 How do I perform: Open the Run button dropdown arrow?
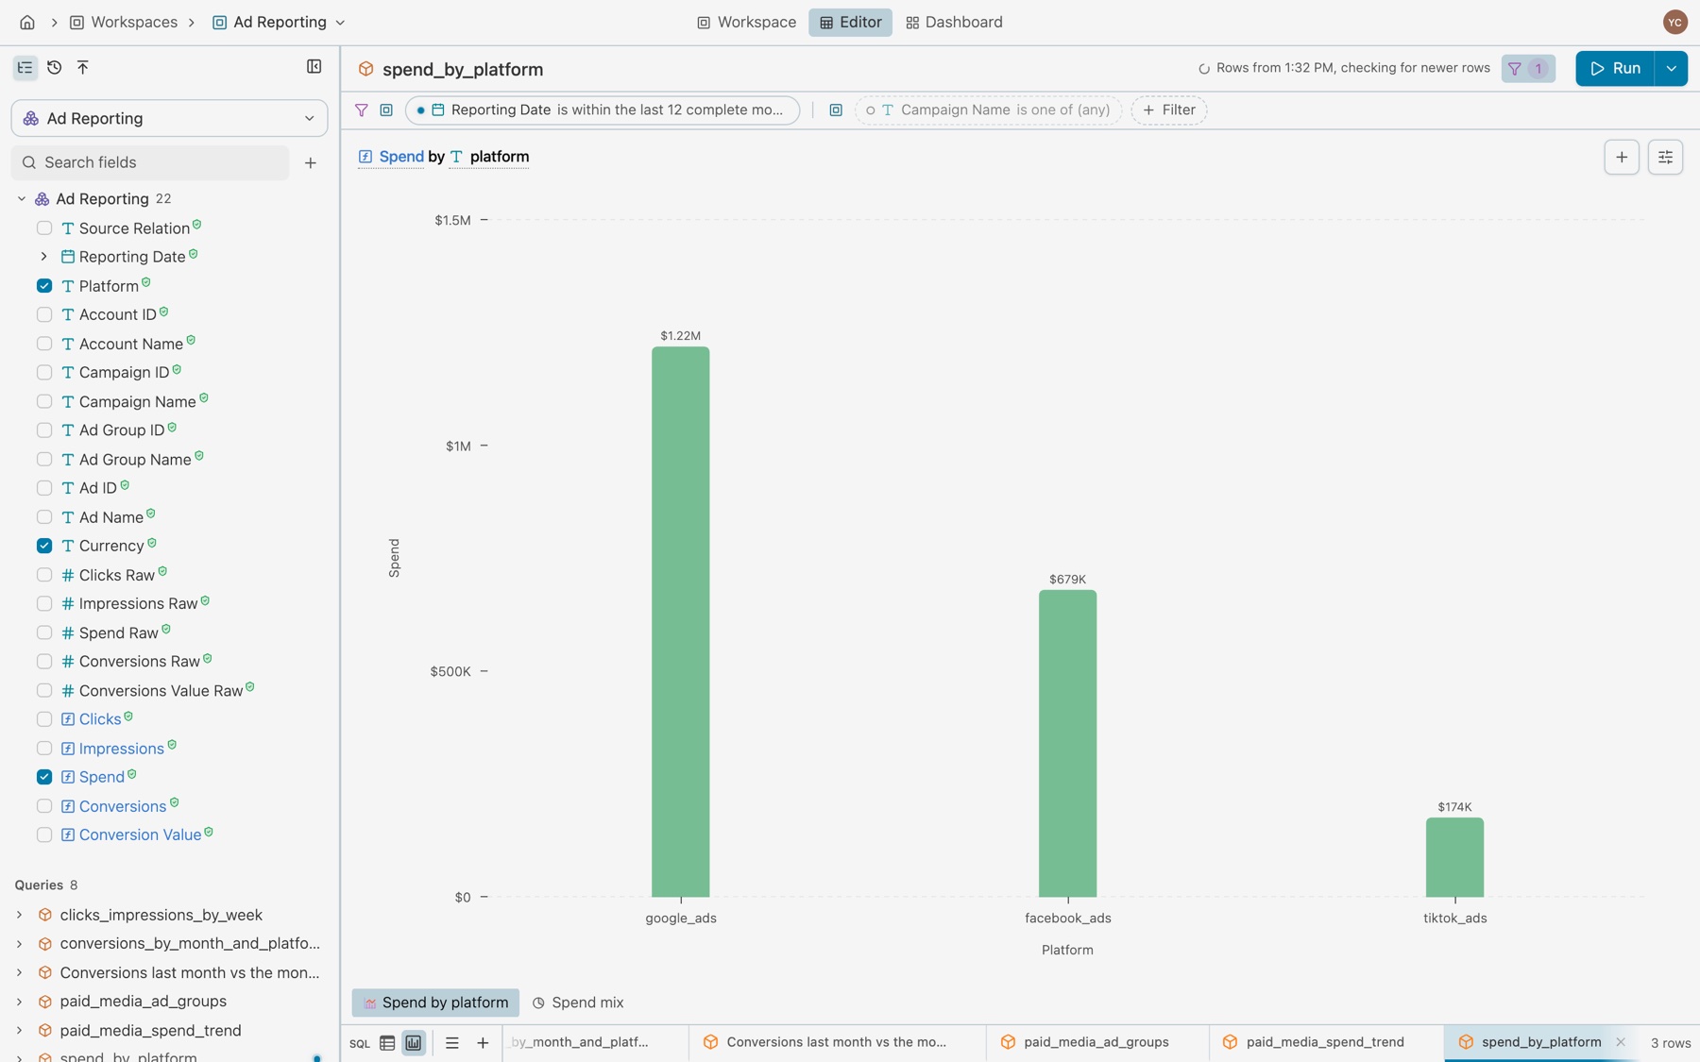(x=1671, y=68)
